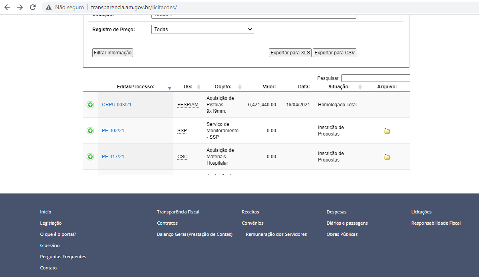Open the file folder for PE 317/21
This screenshot has width=479, height=277.
pos(387,157)
